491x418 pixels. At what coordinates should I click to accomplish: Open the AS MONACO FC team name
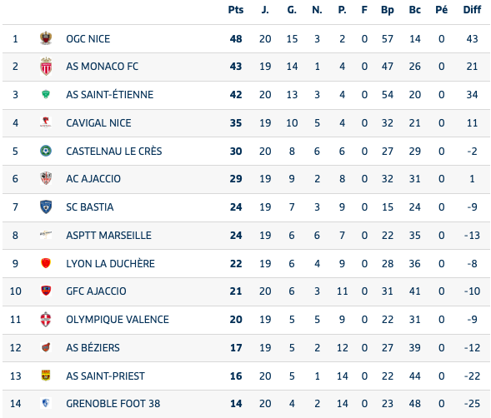click(102, 67)
